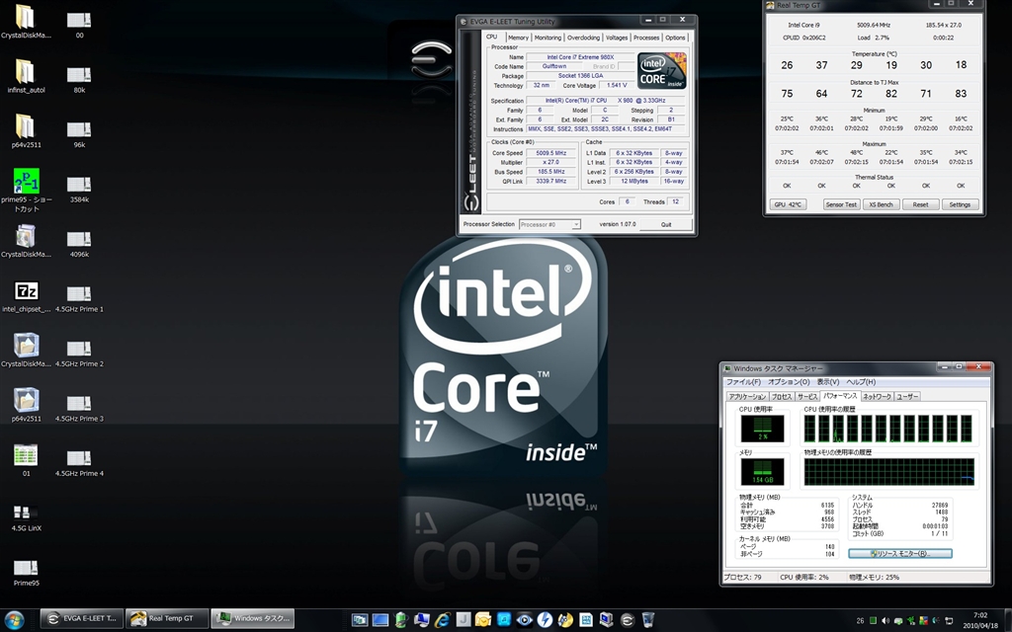1012x632 pixels.
Task: Switch to the Memory tab in E-LEET
Action: pos(518,38)
